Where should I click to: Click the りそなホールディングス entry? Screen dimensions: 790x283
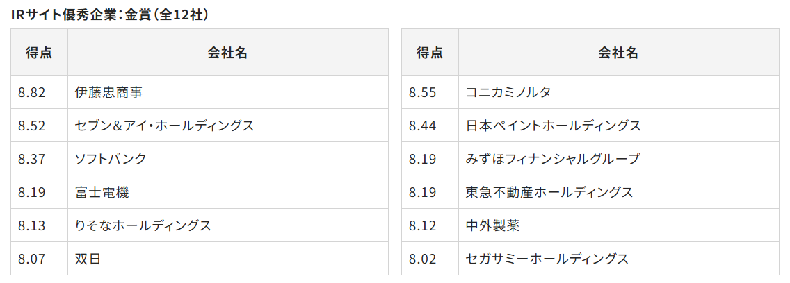coord(143,225)
